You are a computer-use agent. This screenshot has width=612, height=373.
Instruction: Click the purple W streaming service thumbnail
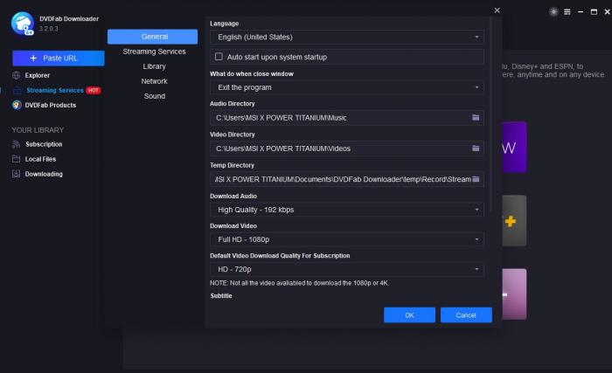click(x=514, y=147)
